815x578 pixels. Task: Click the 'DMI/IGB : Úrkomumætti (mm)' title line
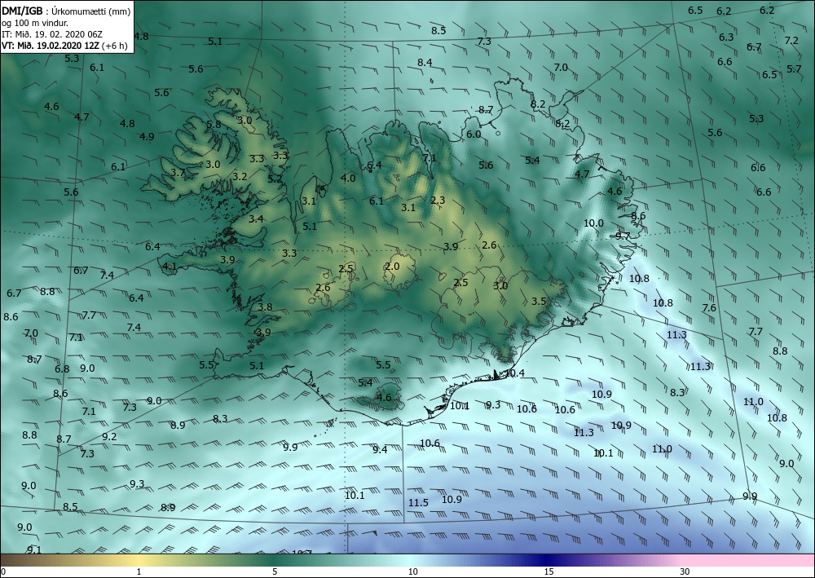coord(66,11)
